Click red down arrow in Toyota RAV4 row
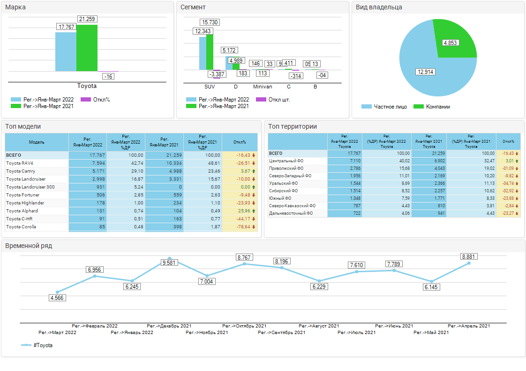This screenshot has width=526, height=371. [x=254, y=163]
